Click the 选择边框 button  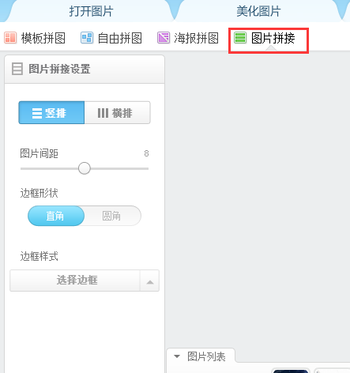click(75, 281)
